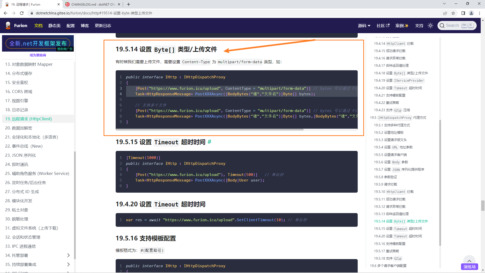This screenshot has width=485, height=273.
Task: Open 更新日志 in the top navigation
Action: [x=103, y=26]
